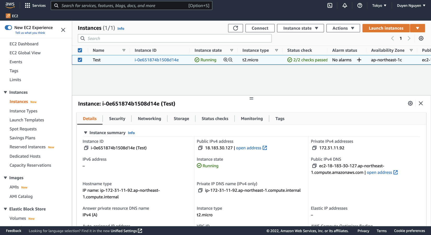Refresh the instances list
The image size is (431, 235).
235,28
